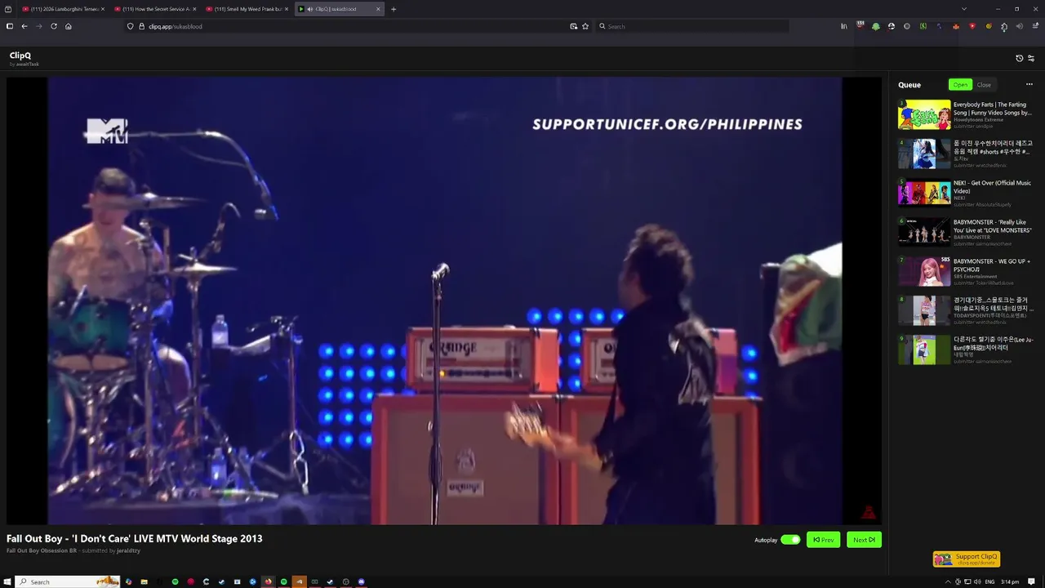Image resolution: width=1045 pixels, height=588 pixels.
Task: Open the tab list icon at far left
Action: point(8,9)
